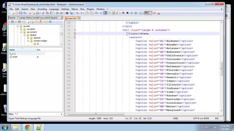Viewport: 234px width, 131px height.
Task: Sort files by the Ext. column header
Action: [x=41, y=50]
